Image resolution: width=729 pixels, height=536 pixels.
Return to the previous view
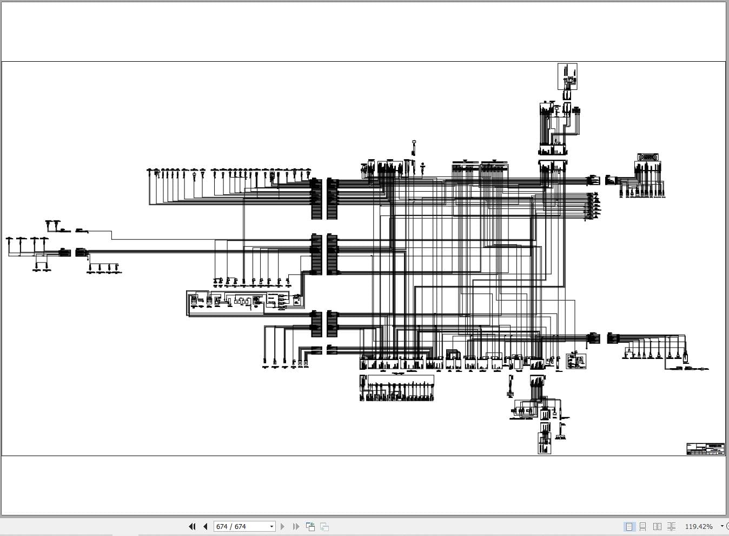click(x=310, y=526)
